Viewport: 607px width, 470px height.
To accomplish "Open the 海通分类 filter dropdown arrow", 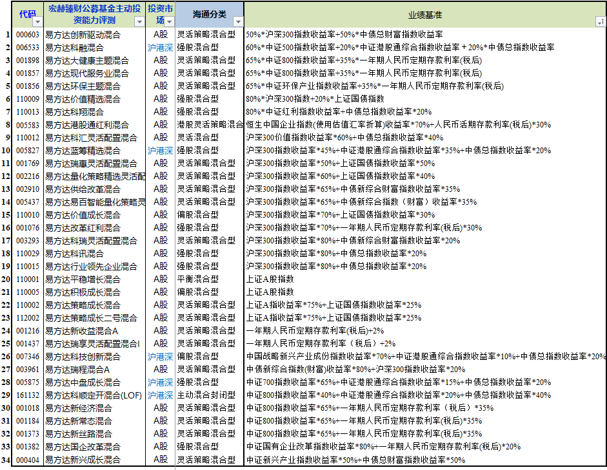I will pyautogui.click(x=238, y=22).
